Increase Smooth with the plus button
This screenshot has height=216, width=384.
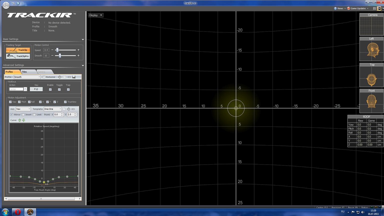[78, 56]
